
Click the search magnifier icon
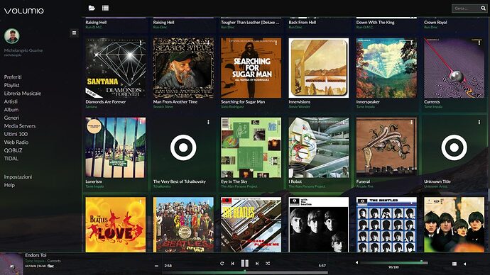[483, 8]
